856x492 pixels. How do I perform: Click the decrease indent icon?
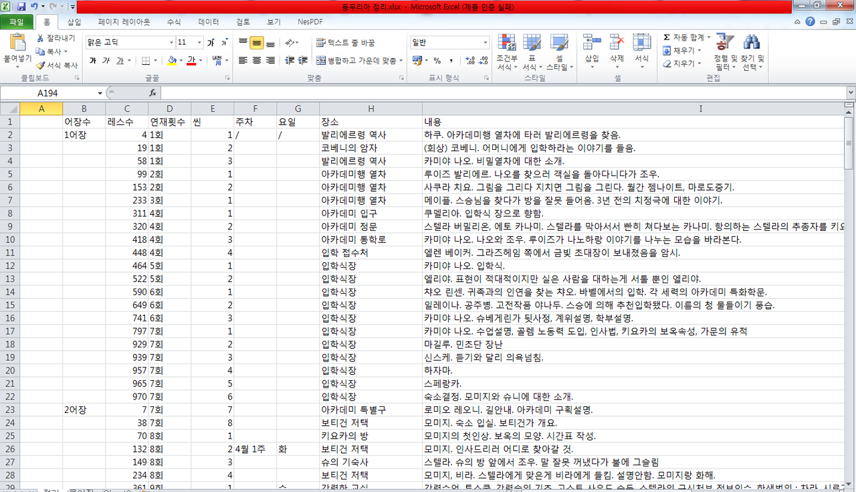tap(291, 60)
